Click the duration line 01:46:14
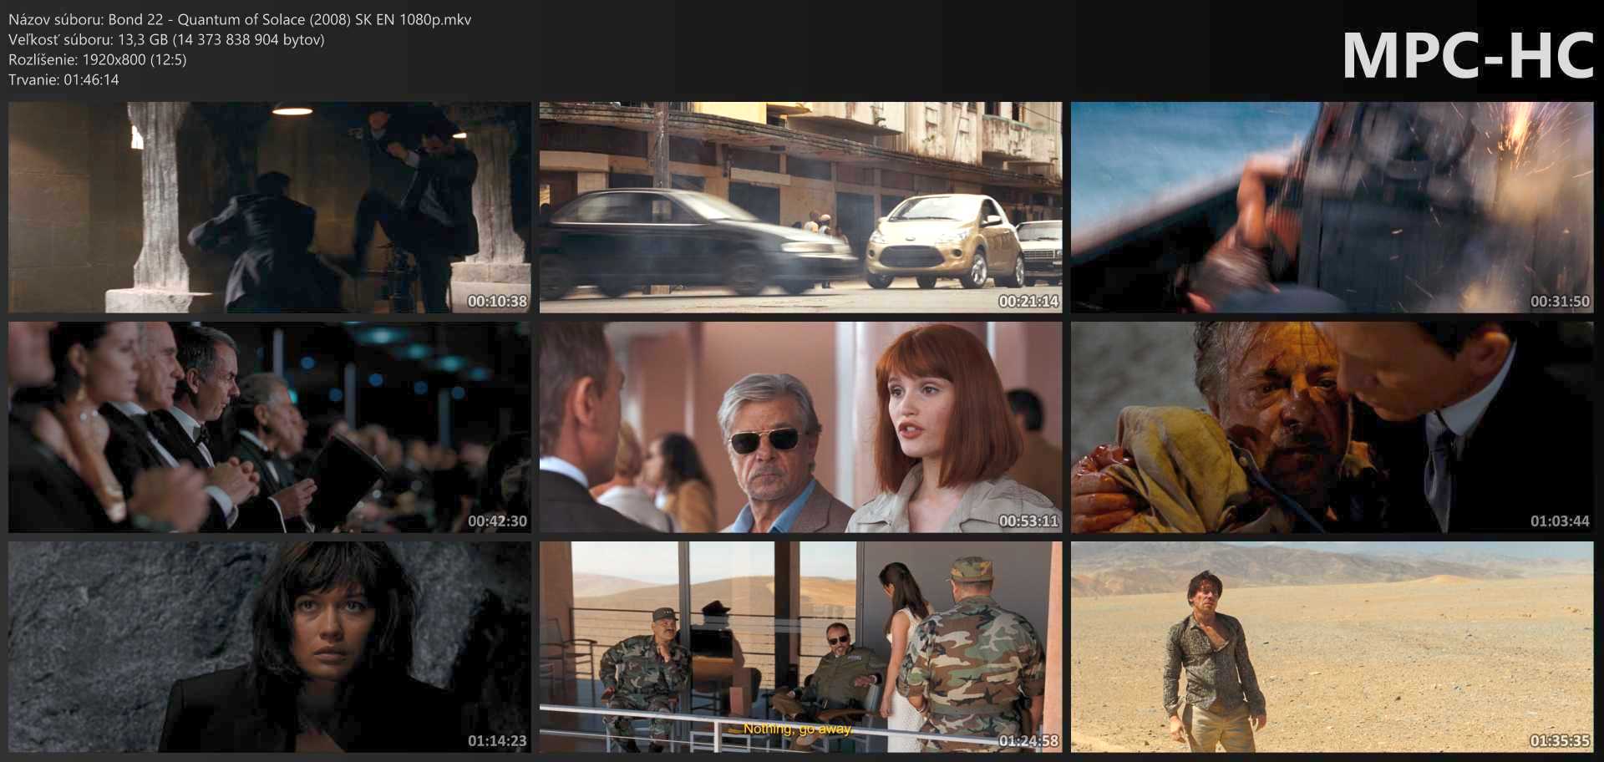The width and height of the screenshot is (1604, 762). (x=63, y=79)
